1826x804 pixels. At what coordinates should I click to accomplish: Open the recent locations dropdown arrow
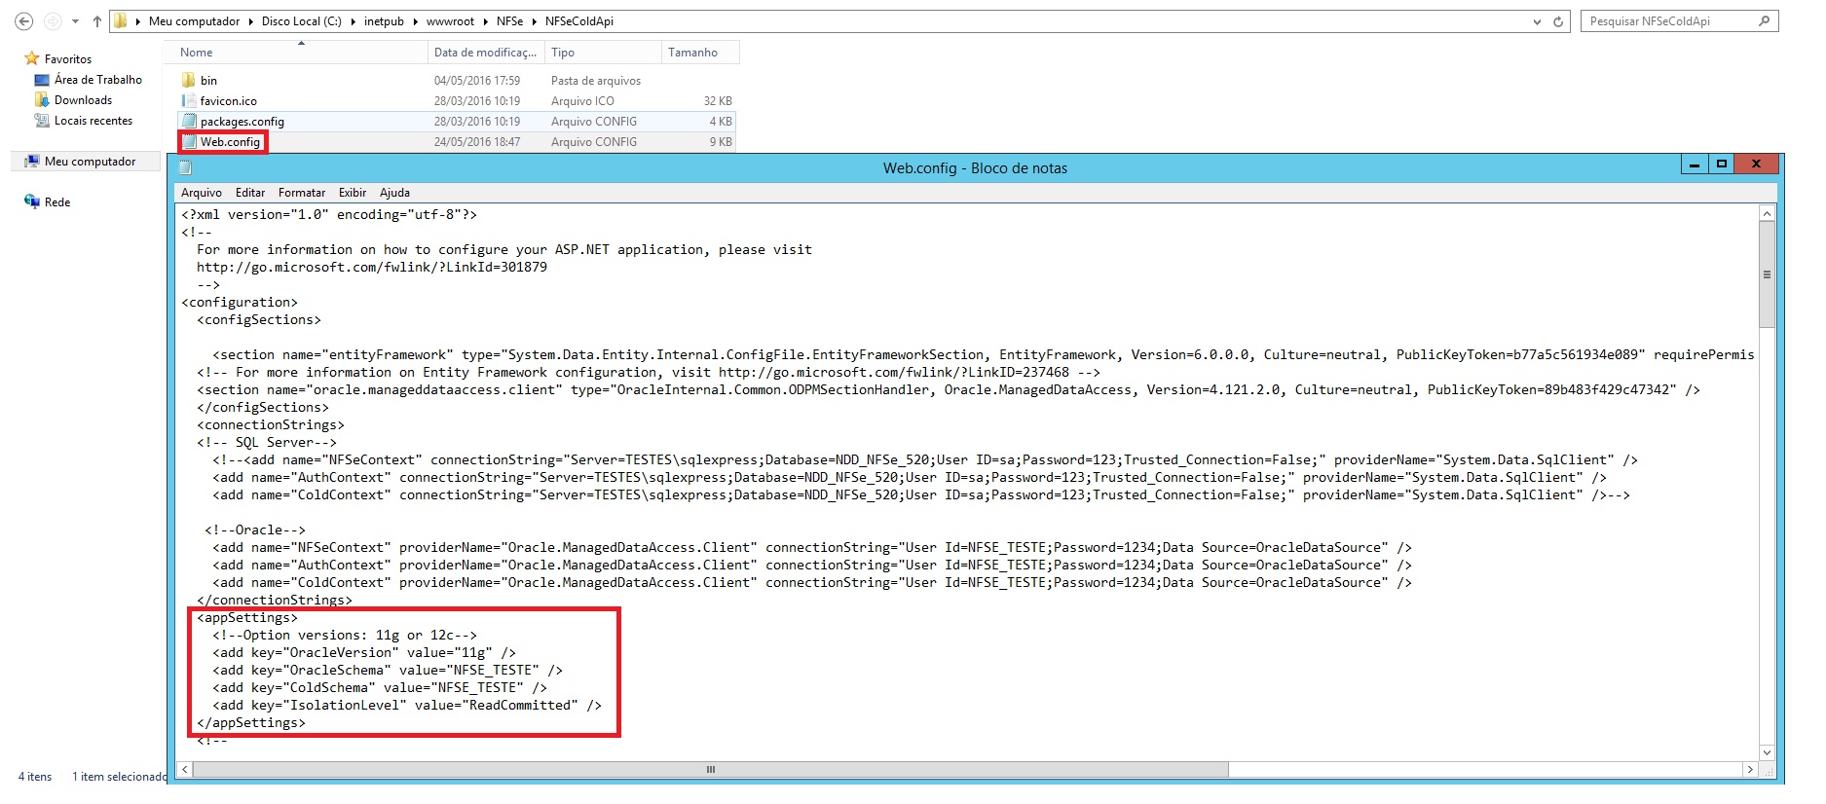[75, 21]
